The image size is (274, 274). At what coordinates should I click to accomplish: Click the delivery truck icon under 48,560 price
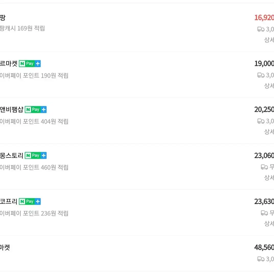coord(261,259)
